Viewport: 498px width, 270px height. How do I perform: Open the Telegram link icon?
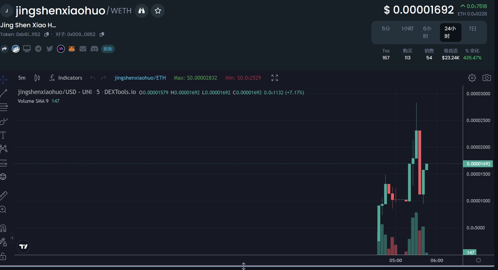coord(38,49)
